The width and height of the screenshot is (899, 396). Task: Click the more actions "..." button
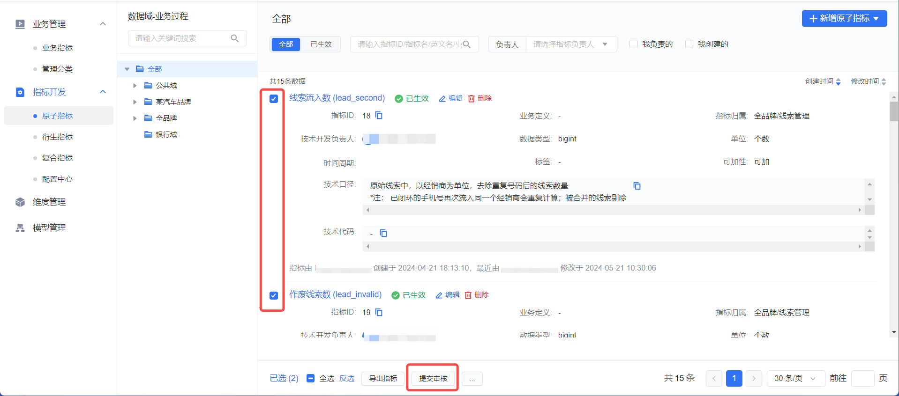[x=472, y=379]
